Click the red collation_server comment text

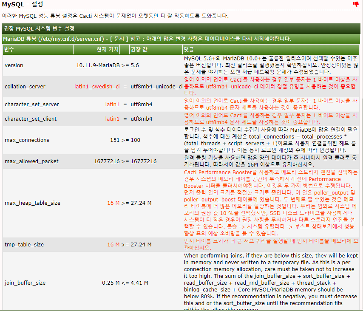tap(270, 87)
